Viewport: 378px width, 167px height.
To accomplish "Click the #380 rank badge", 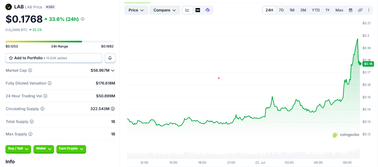I will click(x=50, y=7).
